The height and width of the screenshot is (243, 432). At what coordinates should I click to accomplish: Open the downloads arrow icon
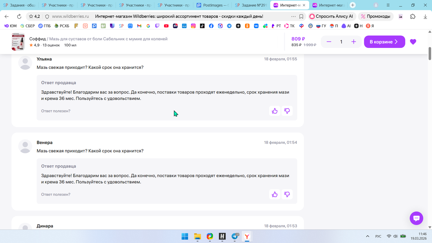[425, 16]
